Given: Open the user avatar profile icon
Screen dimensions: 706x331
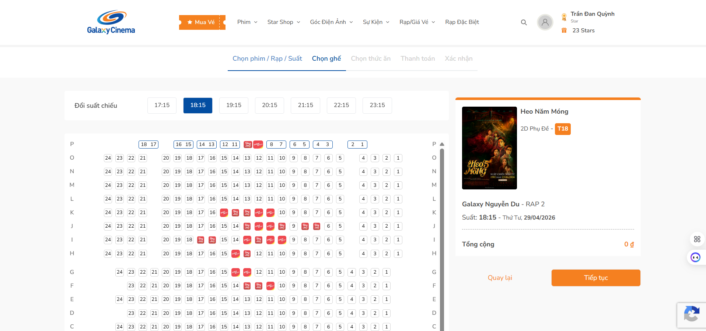Looking at the screenshot, I should click(x=545, y=22).
